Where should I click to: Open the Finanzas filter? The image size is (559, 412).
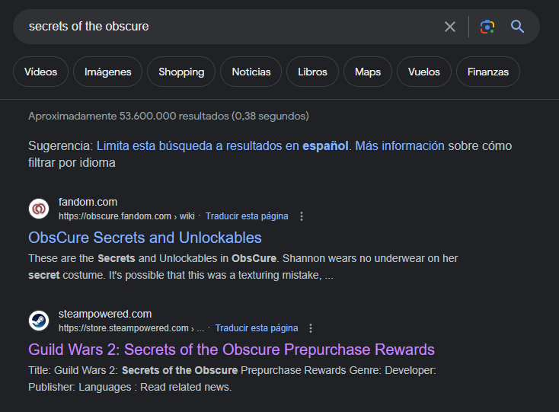(x=488, y=72)
